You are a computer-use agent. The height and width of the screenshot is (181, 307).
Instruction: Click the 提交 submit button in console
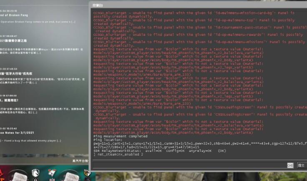coord(302,165)
